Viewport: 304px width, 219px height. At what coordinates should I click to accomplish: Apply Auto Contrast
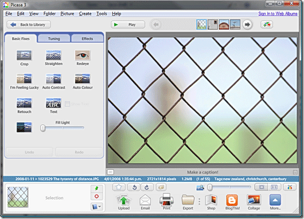point(53,81)
